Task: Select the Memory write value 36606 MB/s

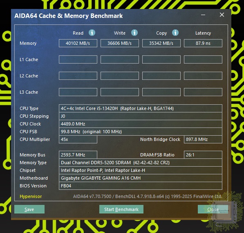Action: pos(120,43)
